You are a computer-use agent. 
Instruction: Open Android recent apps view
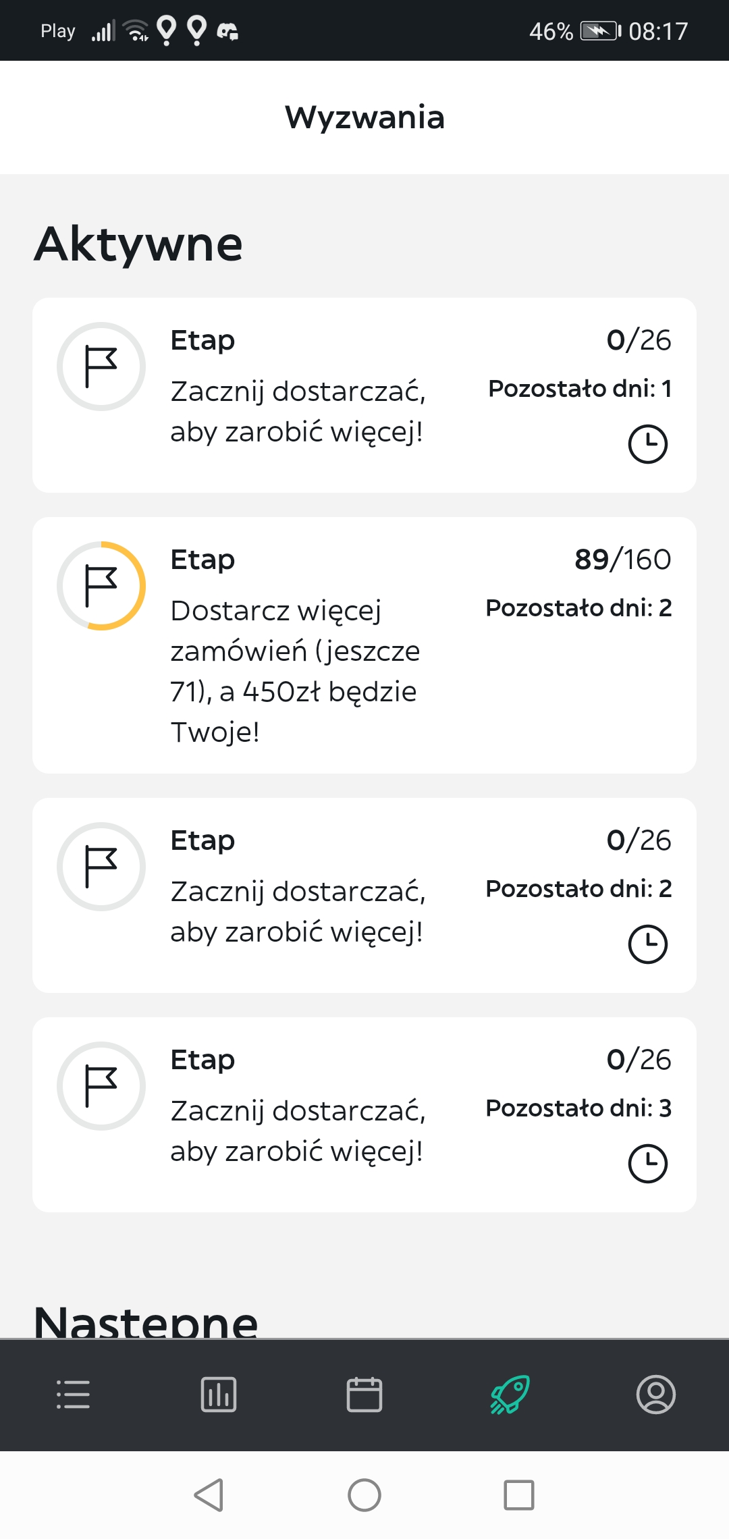pos(519,1495)
